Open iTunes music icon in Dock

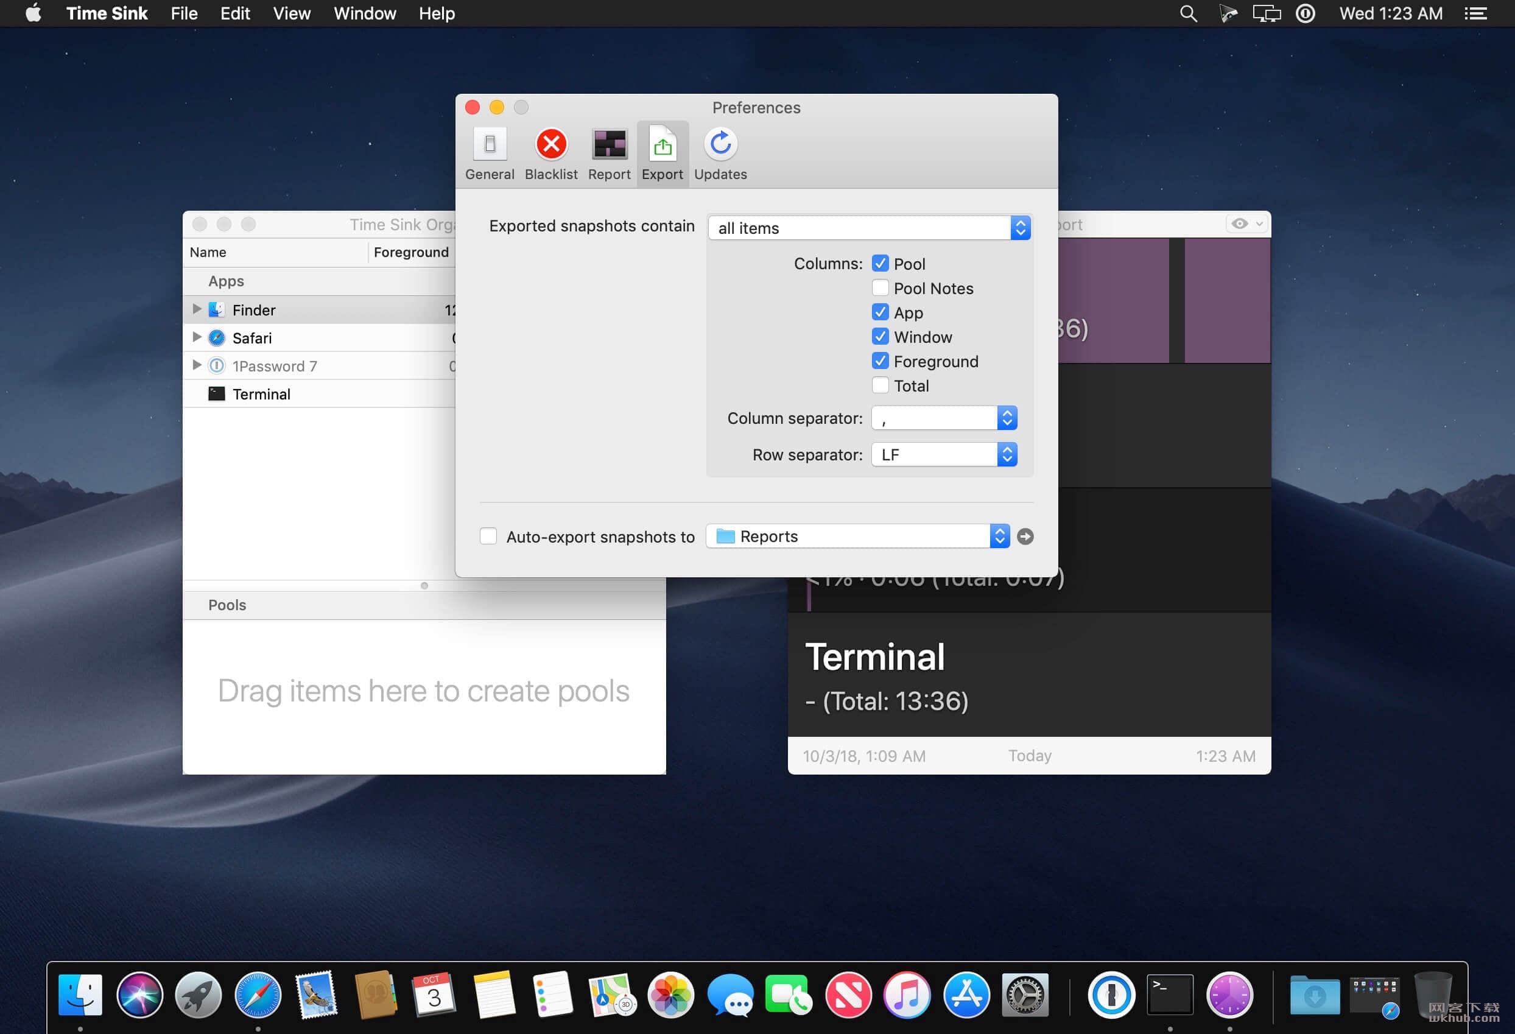(x=907, y=994)
